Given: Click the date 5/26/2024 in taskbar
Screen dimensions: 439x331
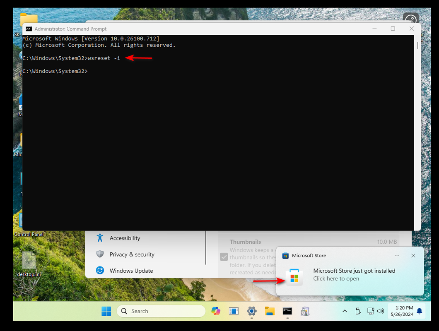Looking at the screenshot, I should pos(402,314).
